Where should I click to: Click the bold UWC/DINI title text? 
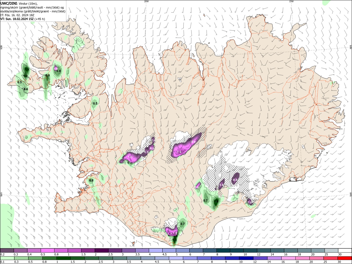tap(9, 4)
